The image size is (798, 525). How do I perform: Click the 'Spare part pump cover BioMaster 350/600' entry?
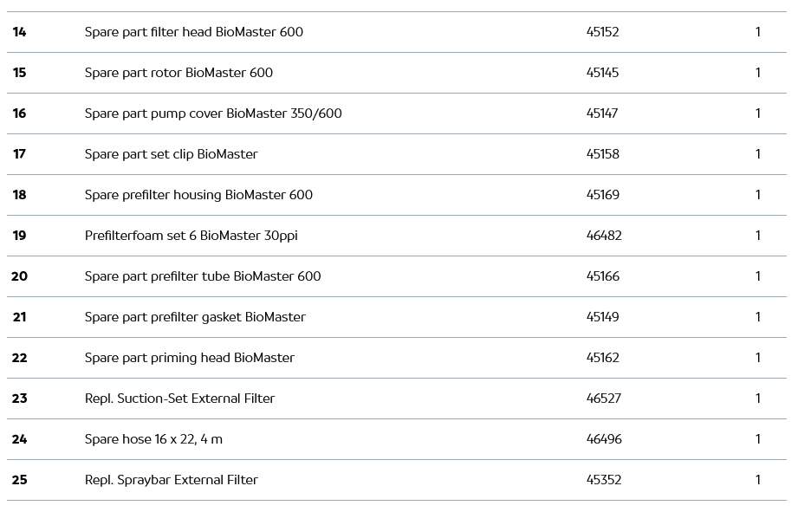coord(213,113)
